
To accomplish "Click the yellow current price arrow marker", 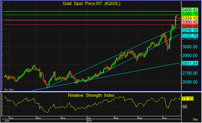I will click(179, 18).
